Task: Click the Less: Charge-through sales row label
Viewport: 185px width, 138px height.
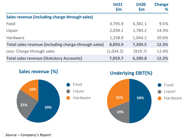Action: tap(29, 51)
